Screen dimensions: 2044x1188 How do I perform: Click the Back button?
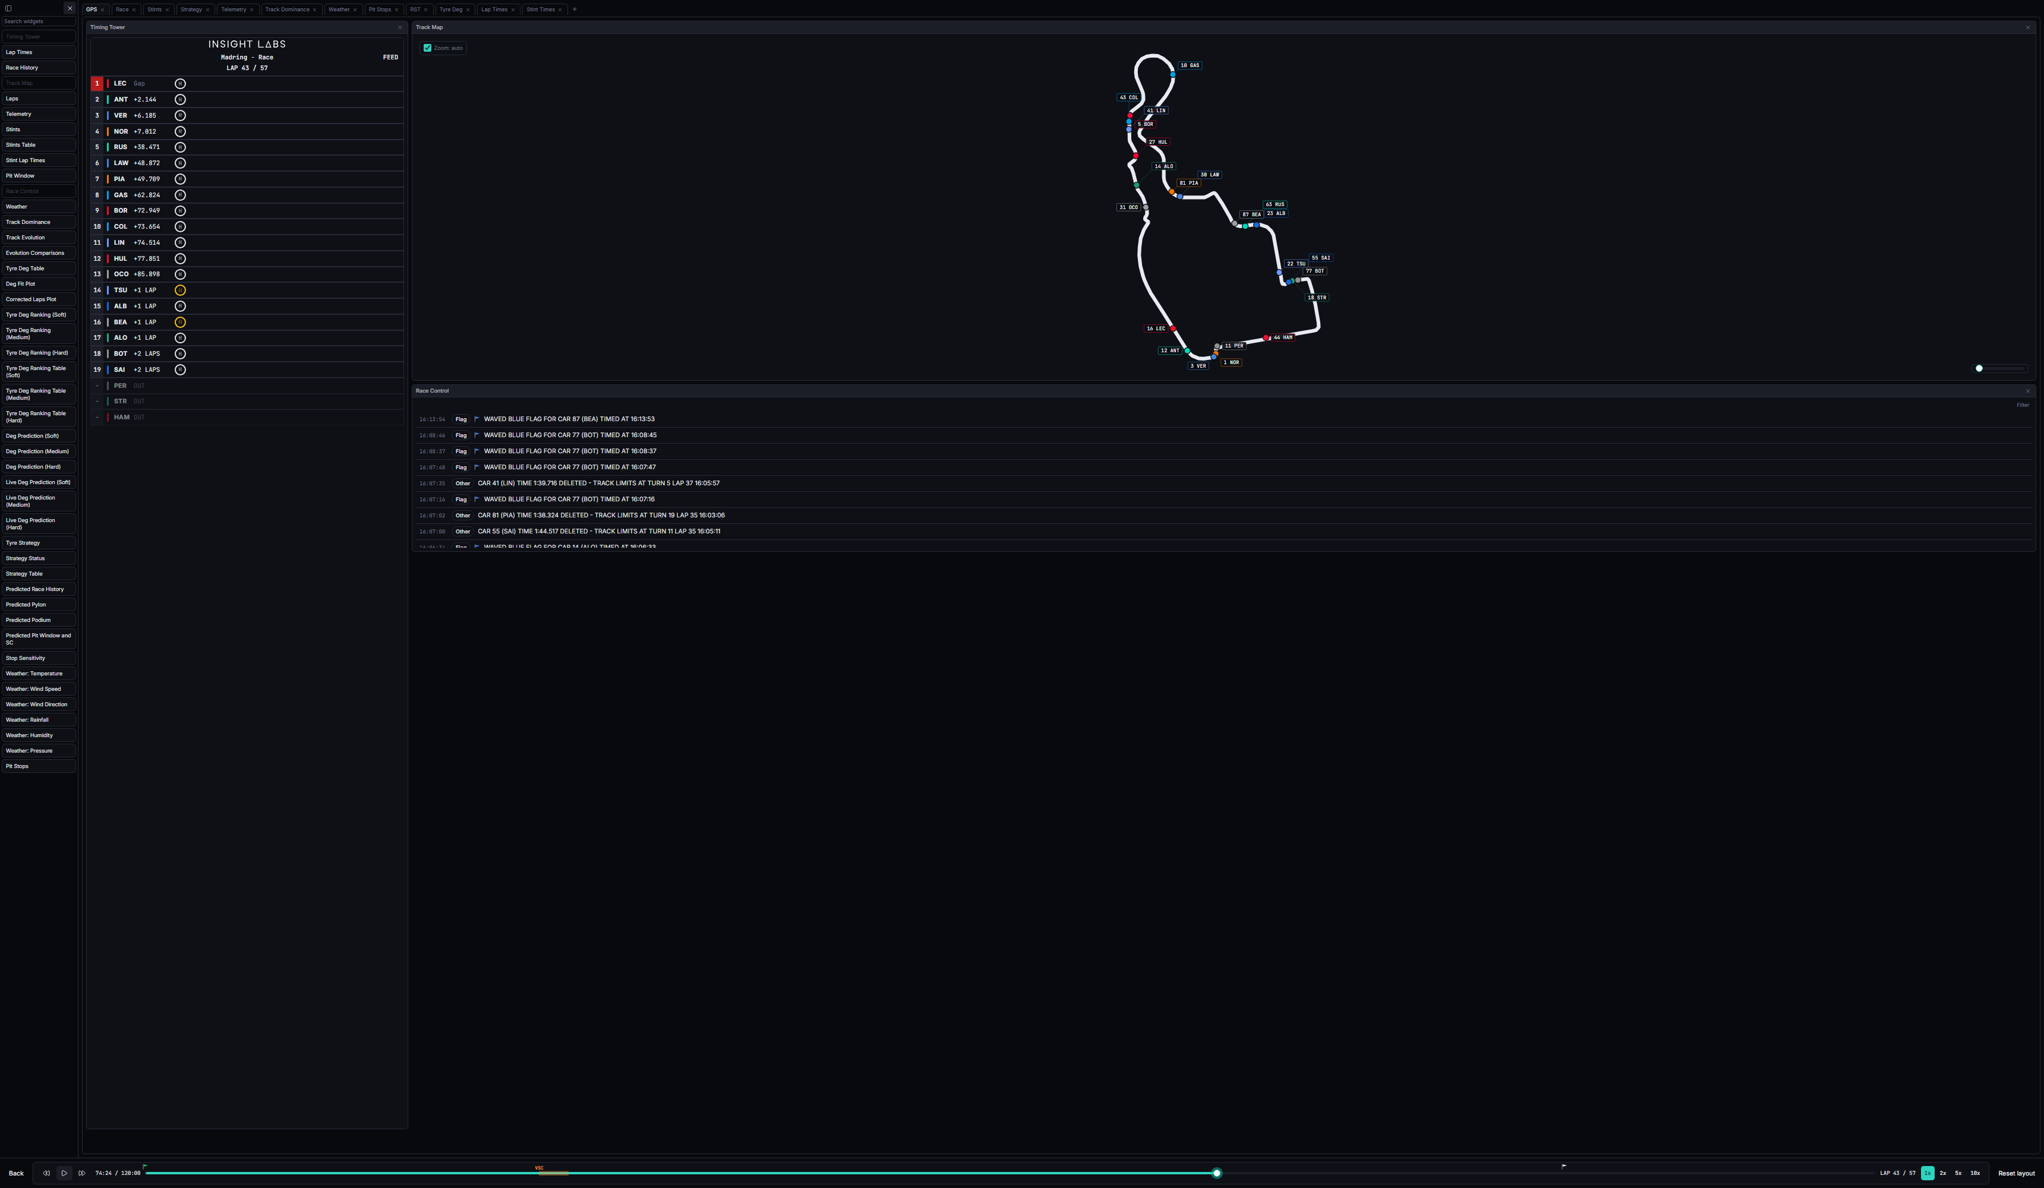click(x=16, y=1173)
